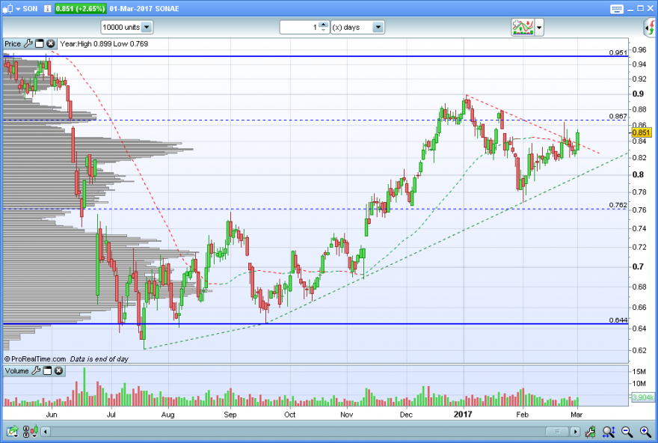This screenshot has width=658, height=443.
Task: Expand the indicator button dropdown arrow
Action: pos(539,28)
